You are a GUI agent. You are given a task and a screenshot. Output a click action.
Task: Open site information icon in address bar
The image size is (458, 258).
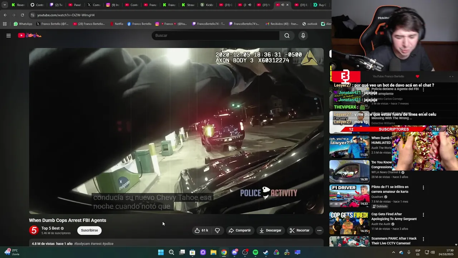point(33,15)
